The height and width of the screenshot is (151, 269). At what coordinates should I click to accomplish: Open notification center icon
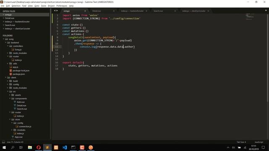[x=264, y=147]
